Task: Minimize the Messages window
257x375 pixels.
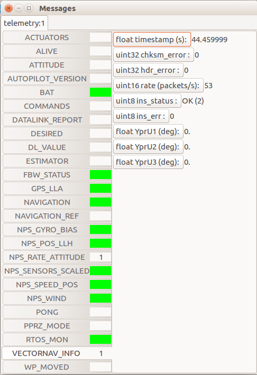Action: pyautogui.click(x=19, y=8)
